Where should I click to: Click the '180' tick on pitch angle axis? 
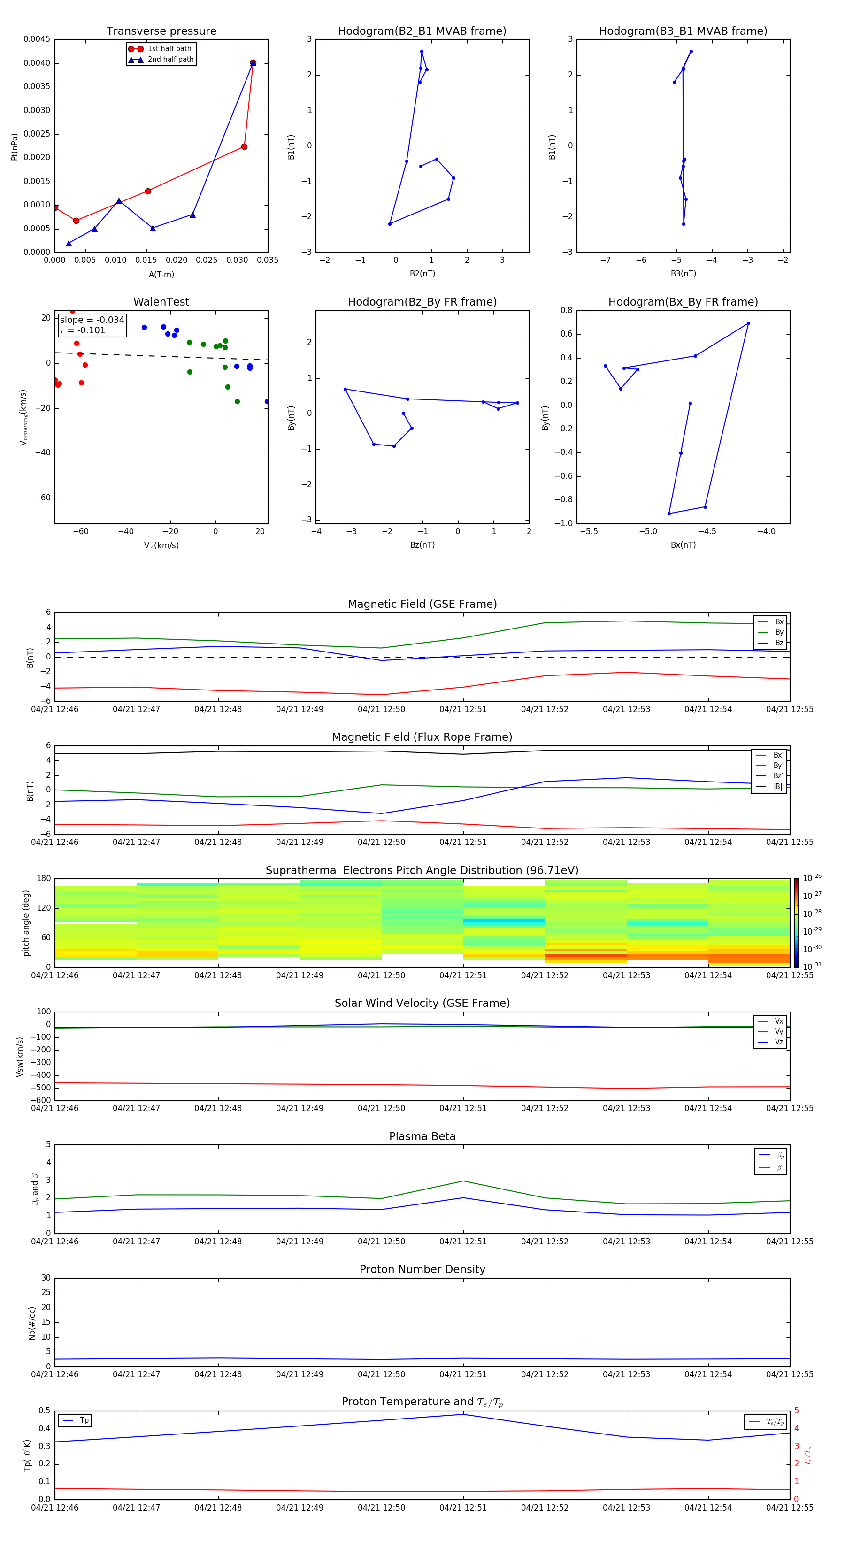[x=44, y=879]
